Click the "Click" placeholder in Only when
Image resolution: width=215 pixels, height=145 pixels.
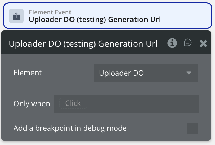click(73, 103)
